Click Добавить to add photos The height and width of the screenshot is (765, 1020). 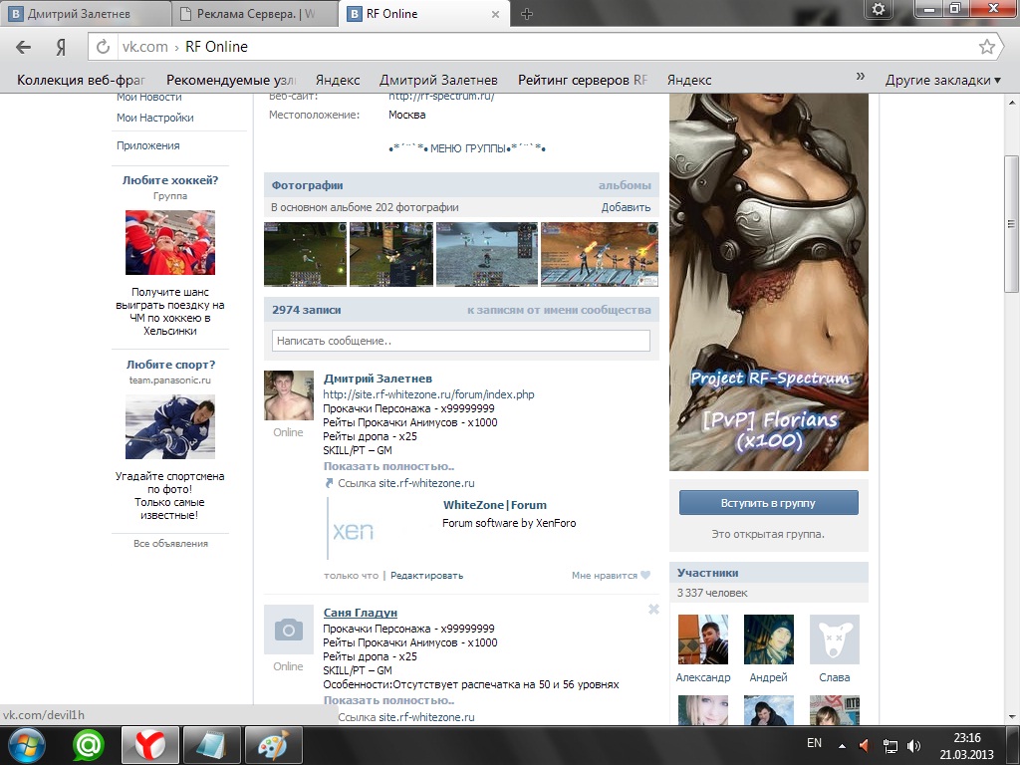click(x=626, y=207)
